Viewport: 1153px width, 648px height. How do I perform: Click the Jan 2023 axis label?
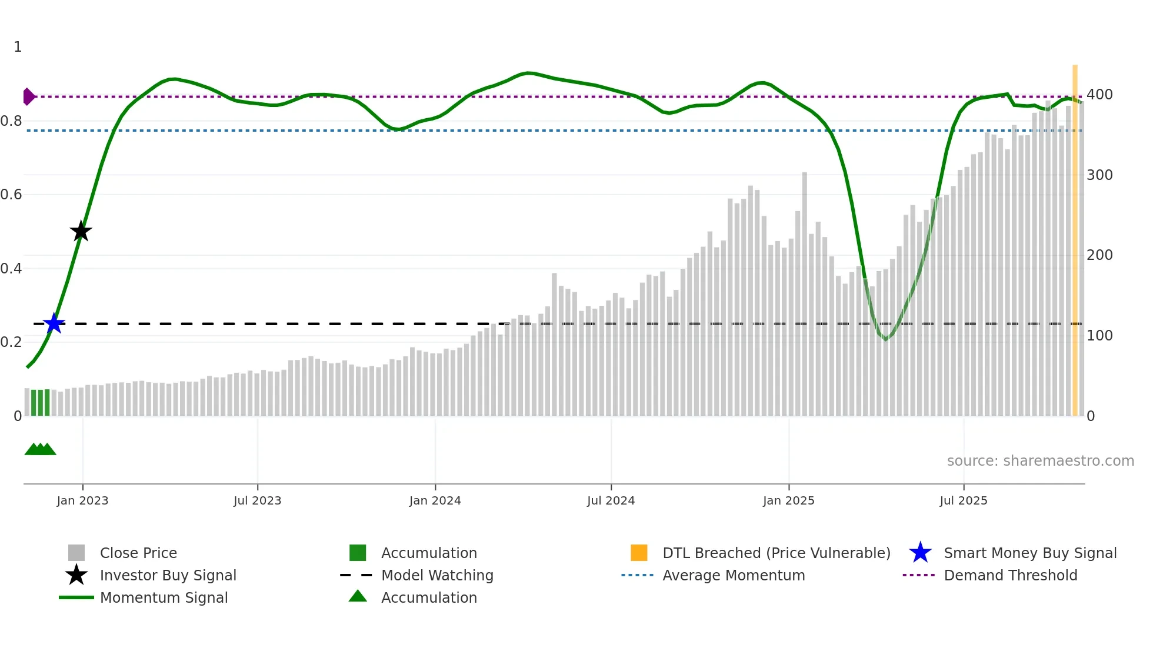(82, 501)
